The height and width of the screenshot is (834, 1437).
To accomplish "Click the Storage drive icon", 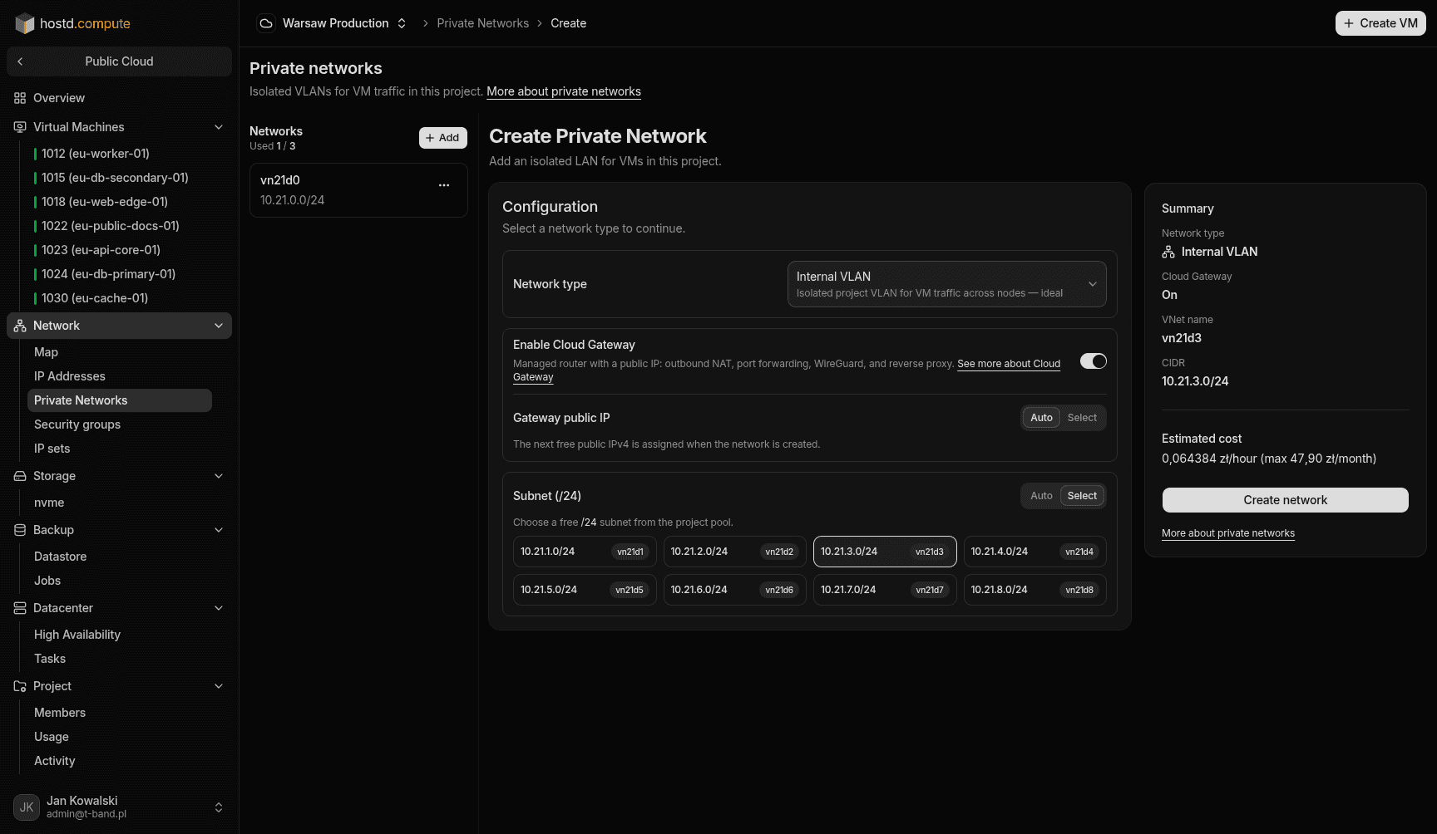I will pyautogui.click(x=20, y=476).
